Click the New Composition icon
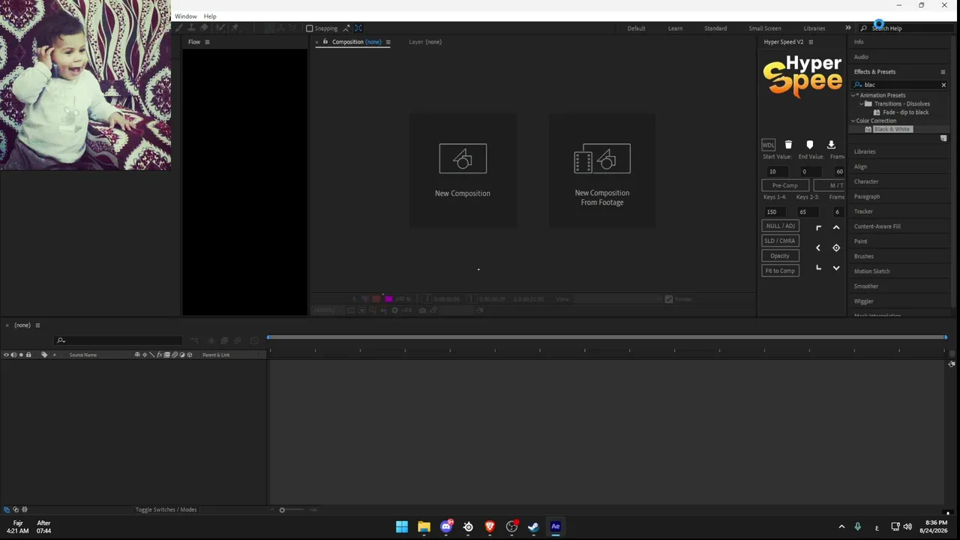The image size is (960, 540). [x=463, y=158]
